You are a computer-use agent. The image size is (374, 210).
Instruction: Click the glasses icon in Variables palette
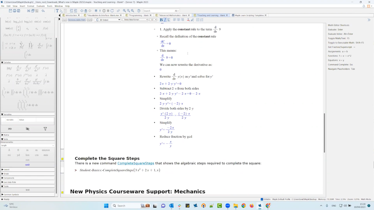point(10,129)
